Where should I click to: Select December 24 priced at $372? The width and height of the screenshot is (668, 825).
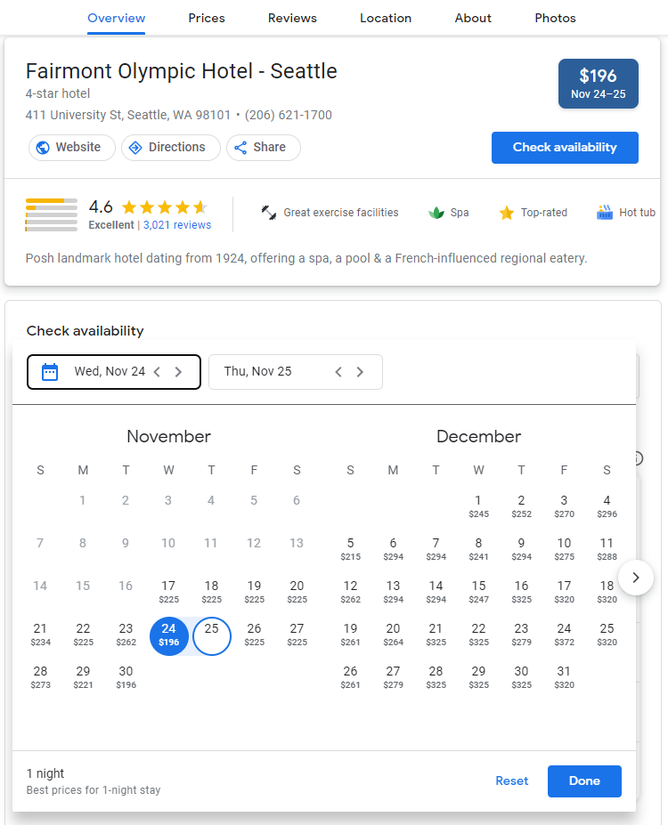point(564,634)
